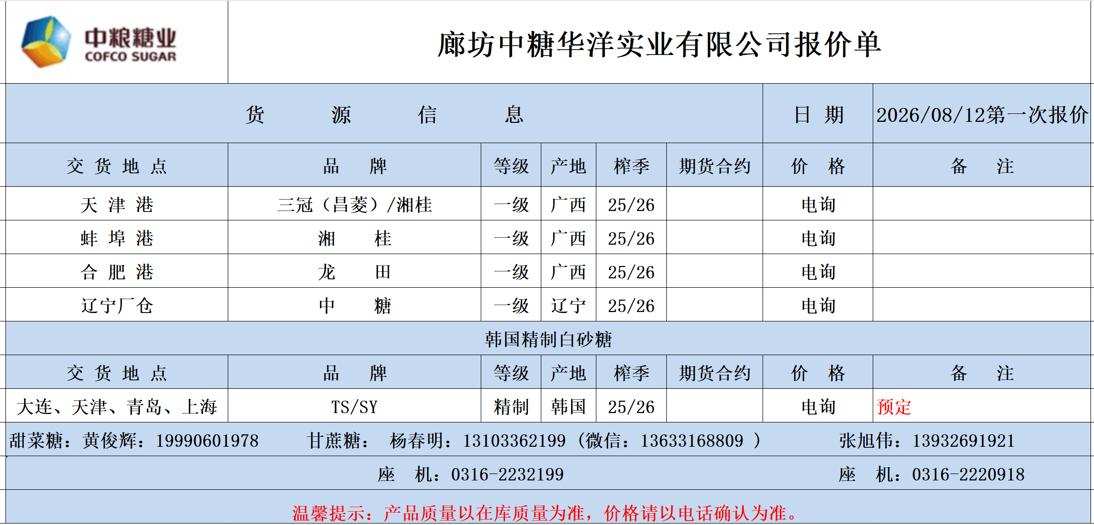Select 25/26 season in the 天津港 row
Image resolution: width=1094 pixels, height=525 pixels.
631,205
